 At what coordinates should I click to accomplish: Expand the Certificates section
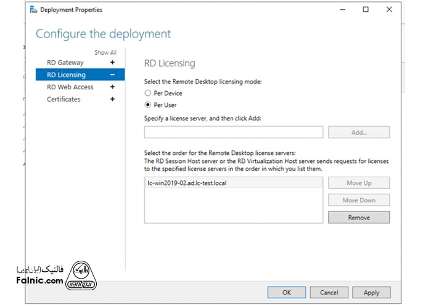click(x=112, y=100)
